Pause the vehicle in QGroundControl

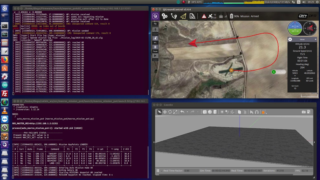tap(155, 47)
